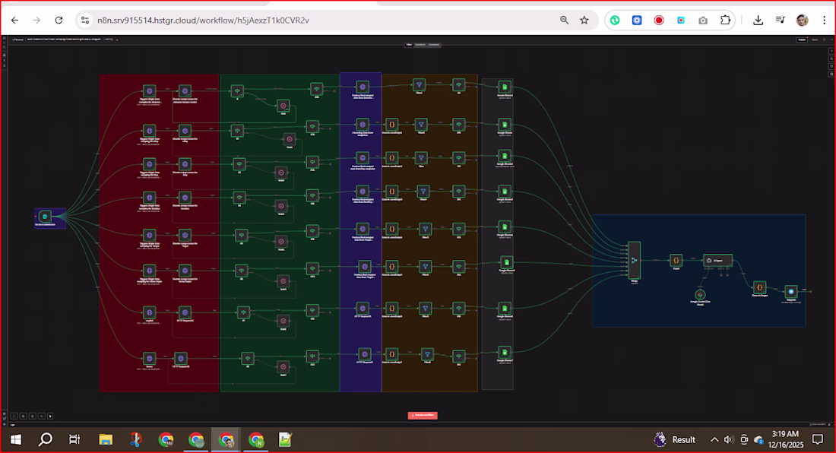Image resolution: width=836 pixels, height=453 pixels.
Task: Open the Chrome downloads icon
Action: (758, 21)
